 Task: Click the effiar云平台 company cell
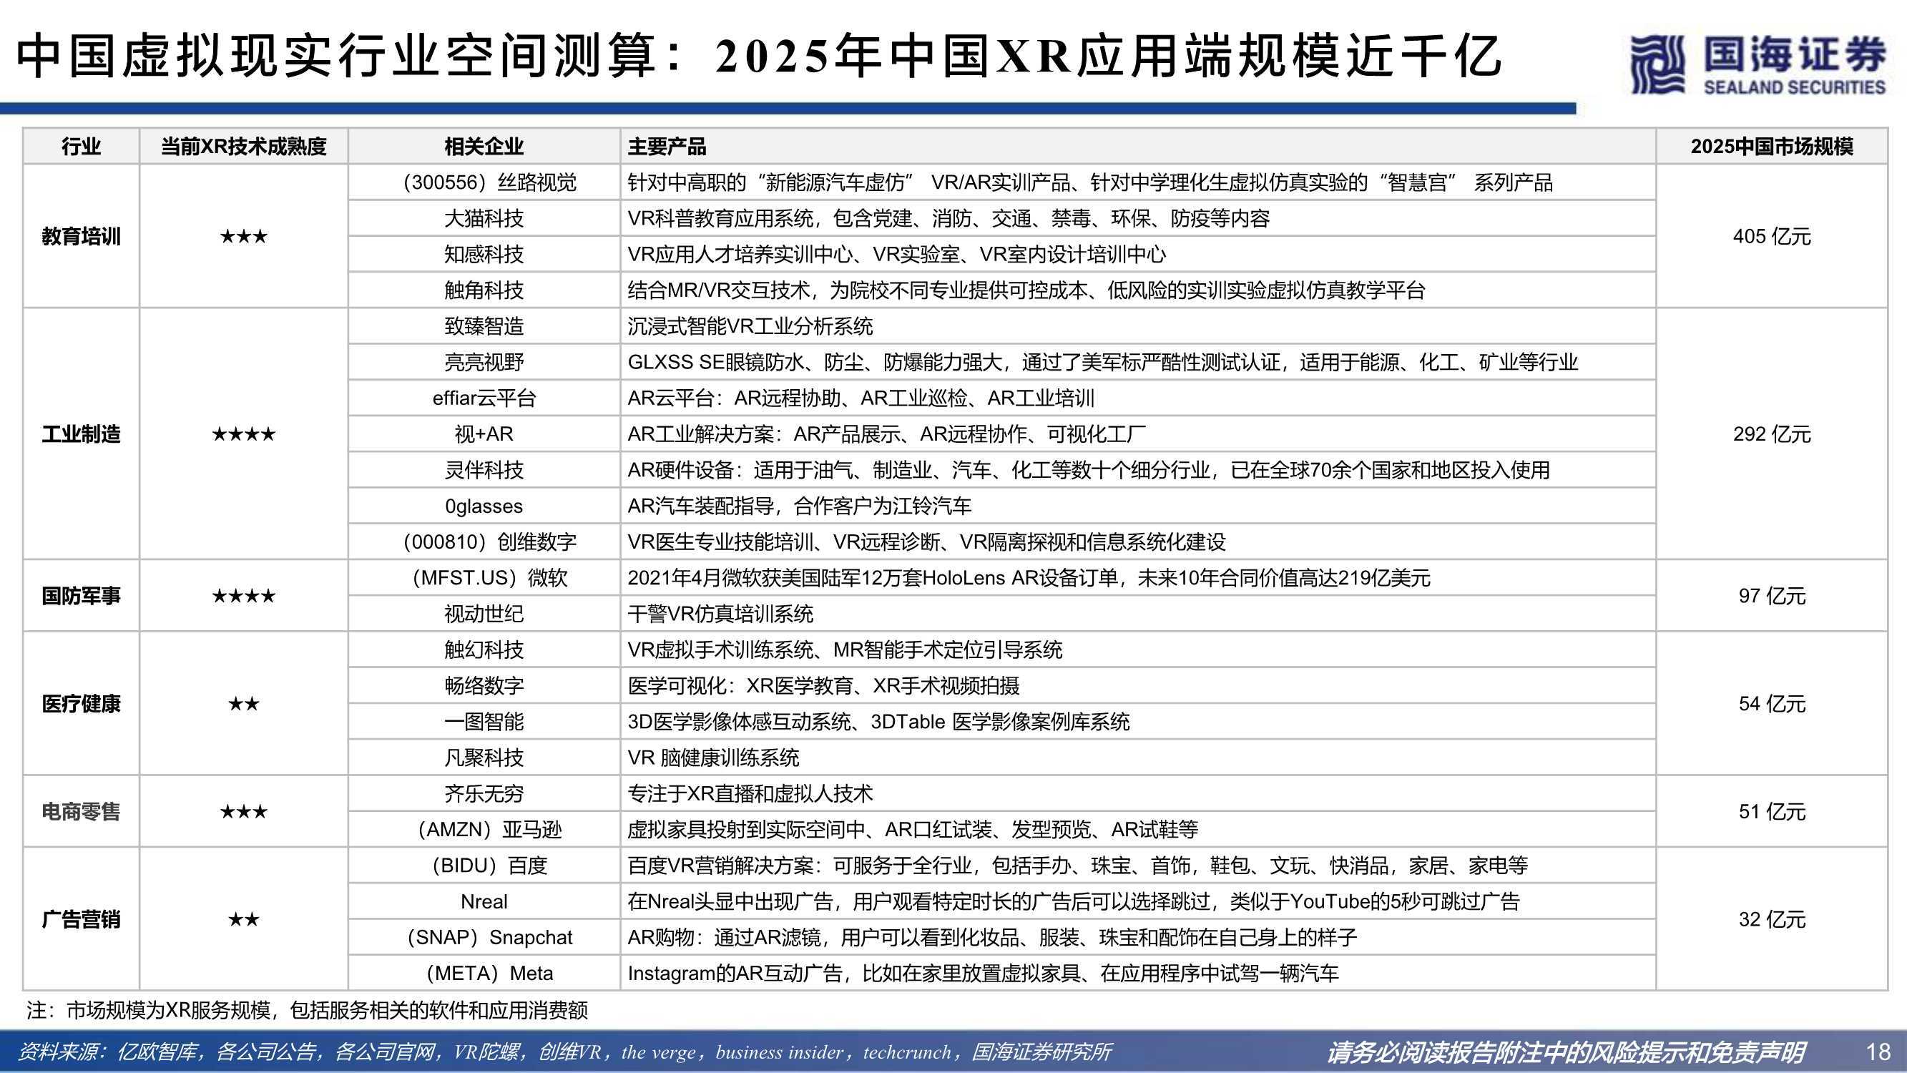pos(484,398)
